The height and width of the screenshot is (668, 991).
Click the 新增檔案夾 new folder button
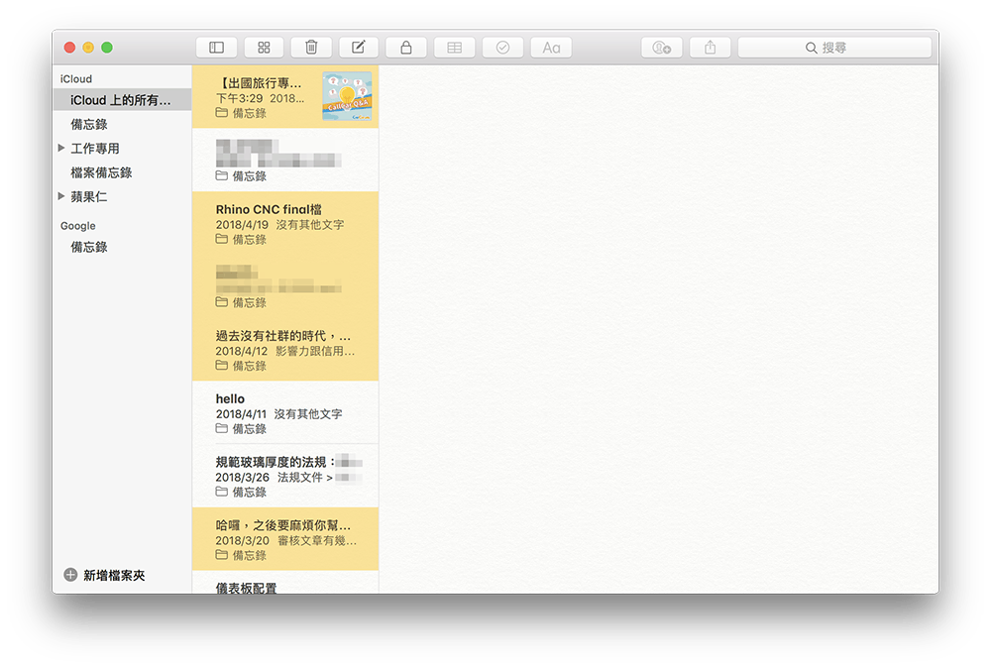[x=104, y=575]
